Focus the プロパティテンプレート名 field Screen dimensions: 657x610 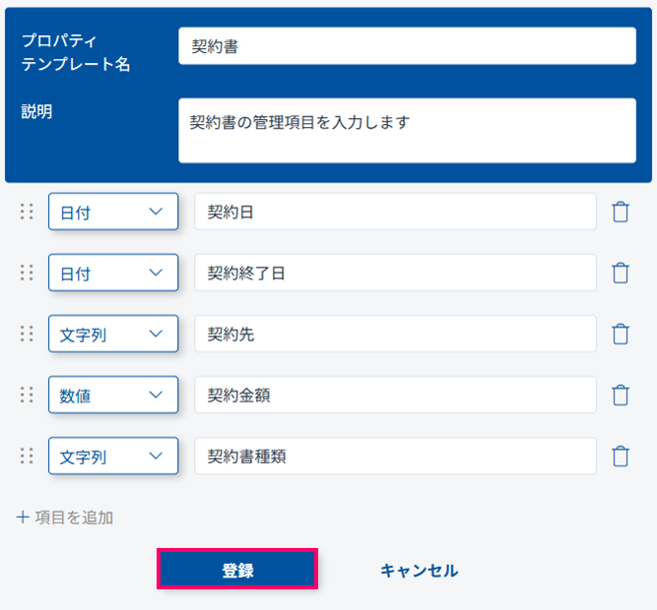tap(407, 46)
